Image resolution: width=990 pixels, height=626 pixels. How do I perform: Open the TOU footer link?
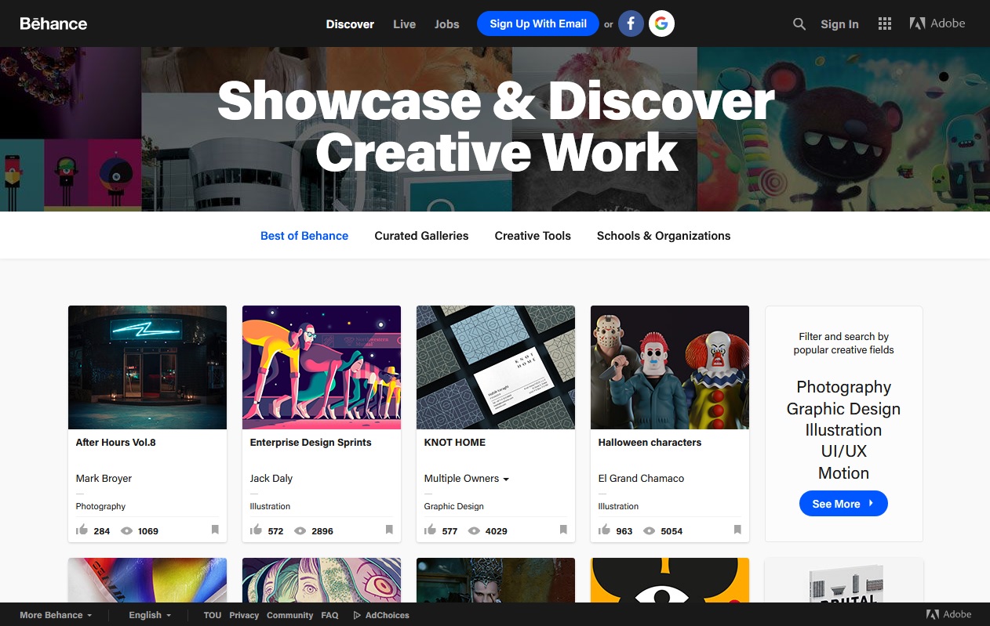213,615
